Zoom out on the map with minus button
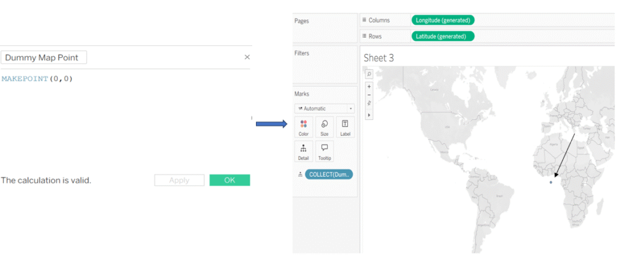 click(369, 95)
